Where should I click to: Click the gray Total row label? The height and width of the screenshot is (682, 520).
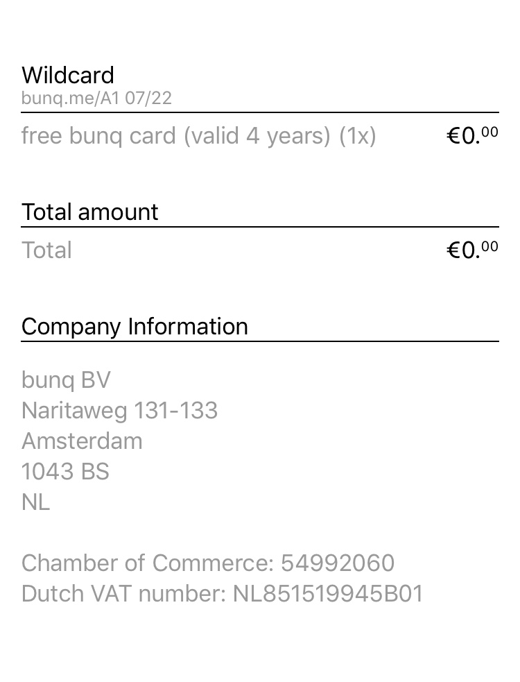[46, 250]
